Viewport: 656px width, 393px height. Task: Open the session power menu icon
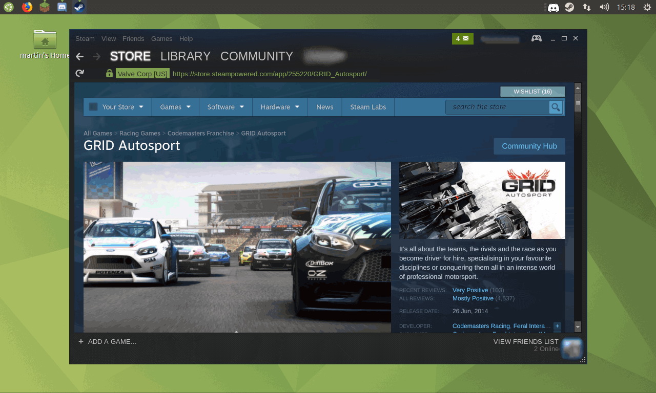[647, 7]
